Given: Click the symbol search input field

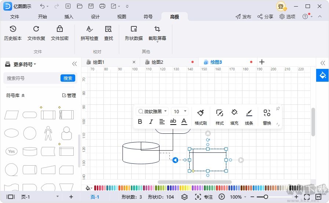Looking at the screenshot, I should 32,78.
